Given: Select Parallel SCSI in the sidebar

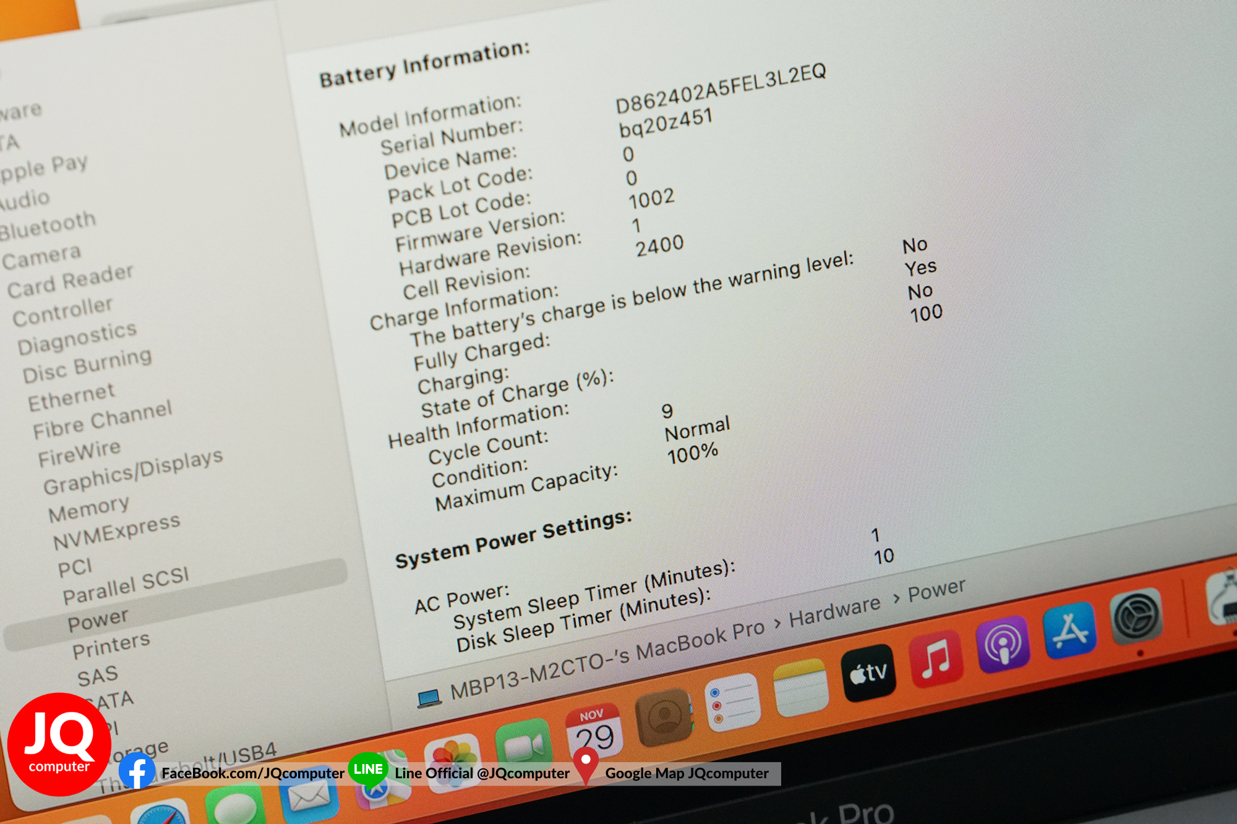Looking at the screenshot, I should point(126,585).
